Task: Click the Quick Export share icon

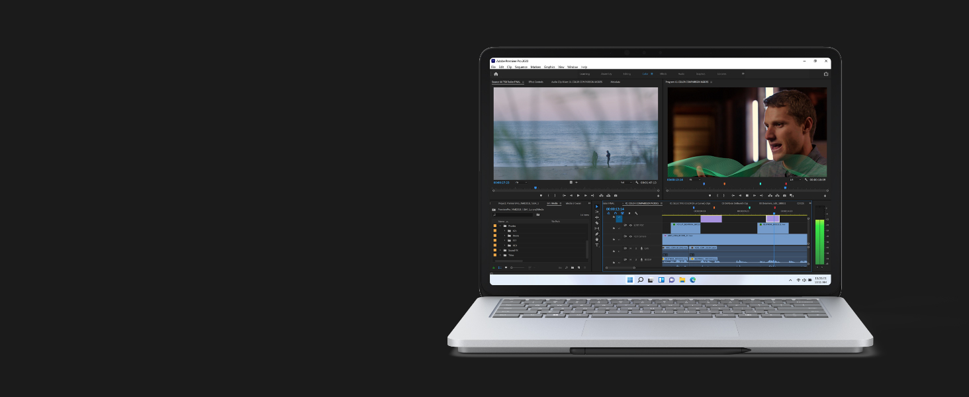Action: coord(825,74)
